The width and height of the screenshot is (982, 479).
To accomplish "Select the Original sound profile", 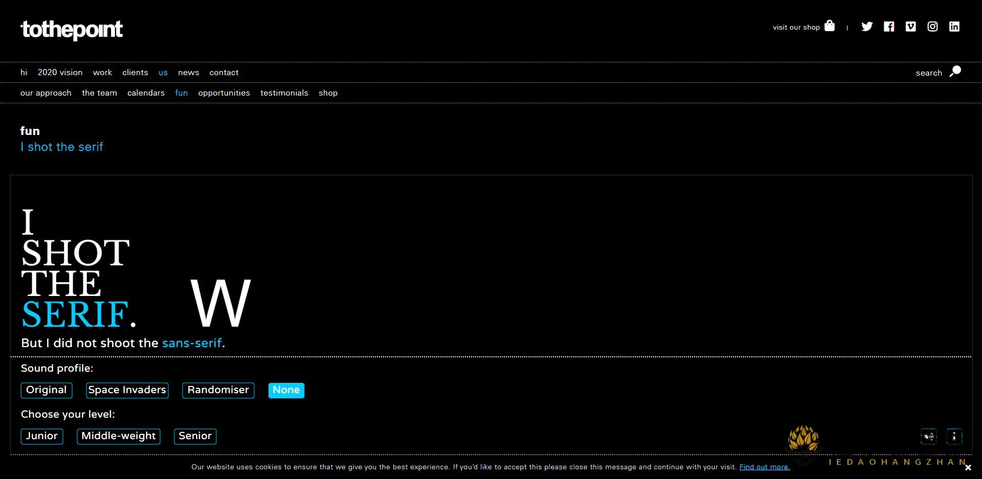I will click(47, 390).
